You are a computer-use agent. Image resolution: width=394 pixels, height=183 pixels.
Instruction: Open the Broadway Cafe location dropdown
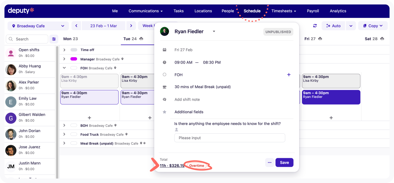(x=38, y=26)
